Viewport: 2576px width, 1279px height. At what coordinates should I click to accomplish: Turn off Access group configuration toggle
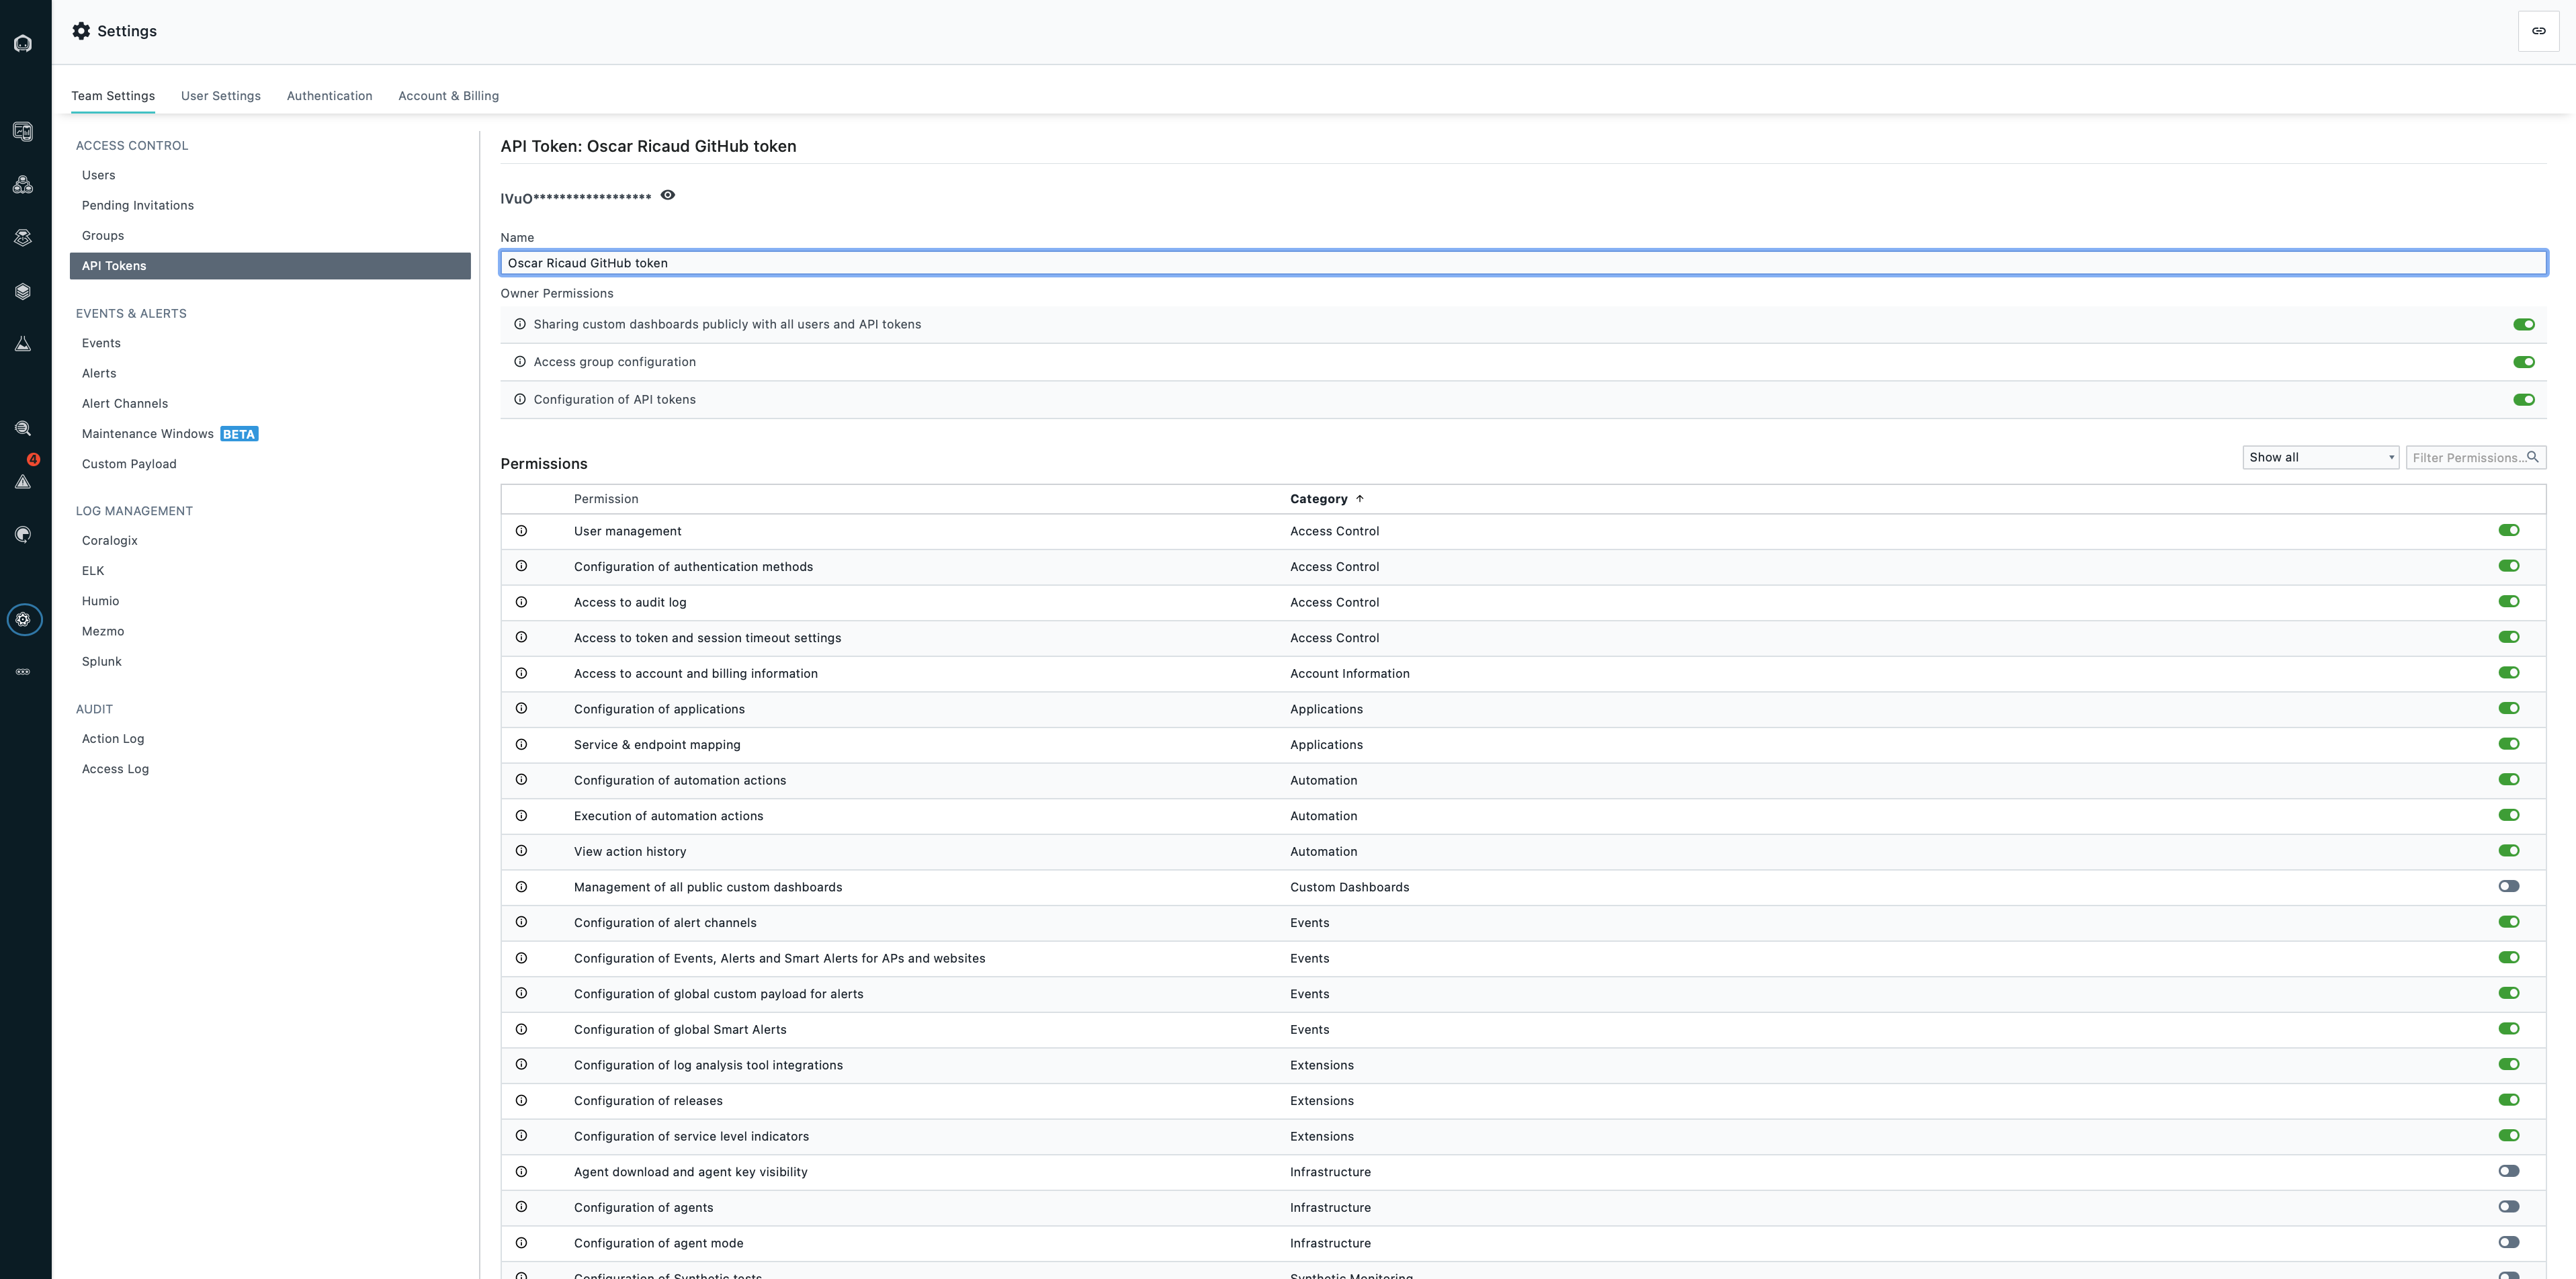pos(2523,362)
